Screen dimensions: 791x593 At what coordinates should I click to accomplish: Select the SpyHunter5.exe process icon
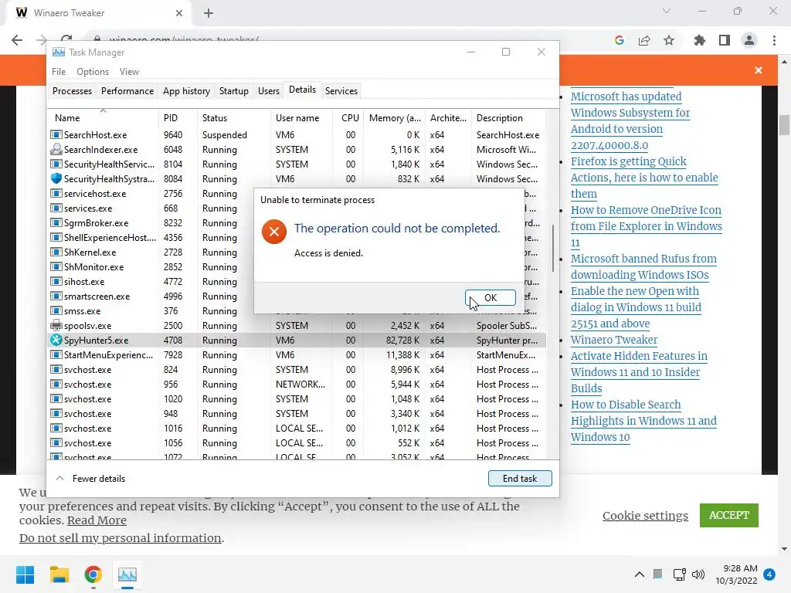point(56,340)
